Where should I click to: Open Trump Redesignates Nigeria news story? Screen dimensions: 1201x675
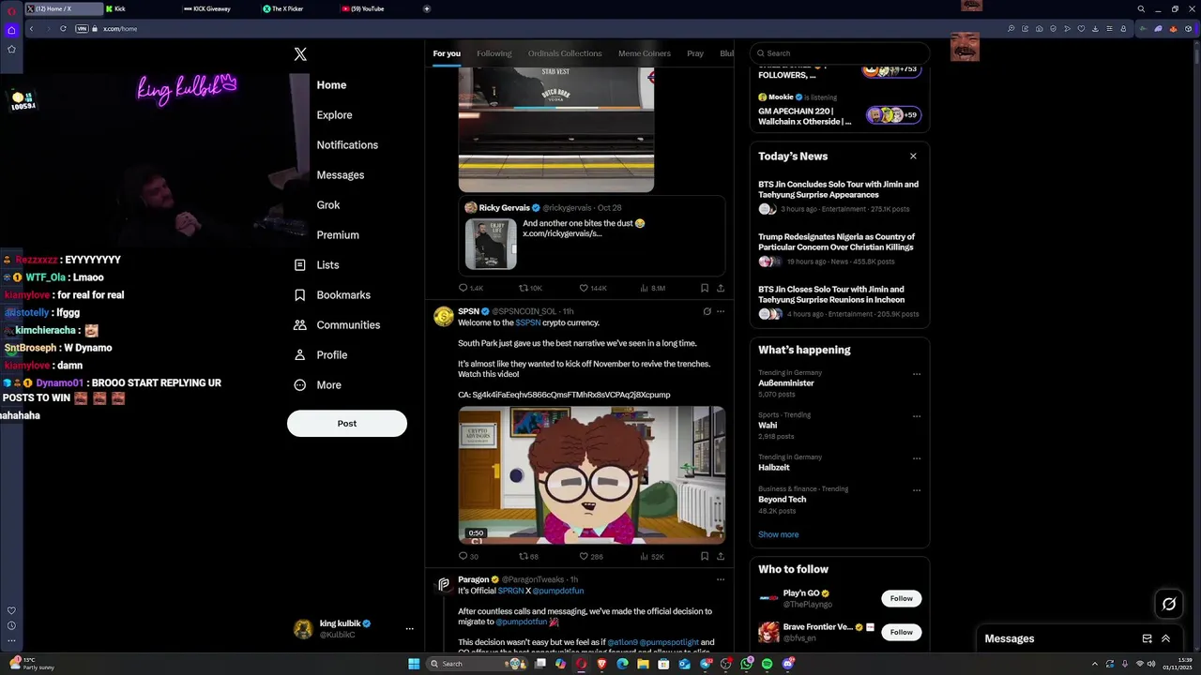point(840,249)
